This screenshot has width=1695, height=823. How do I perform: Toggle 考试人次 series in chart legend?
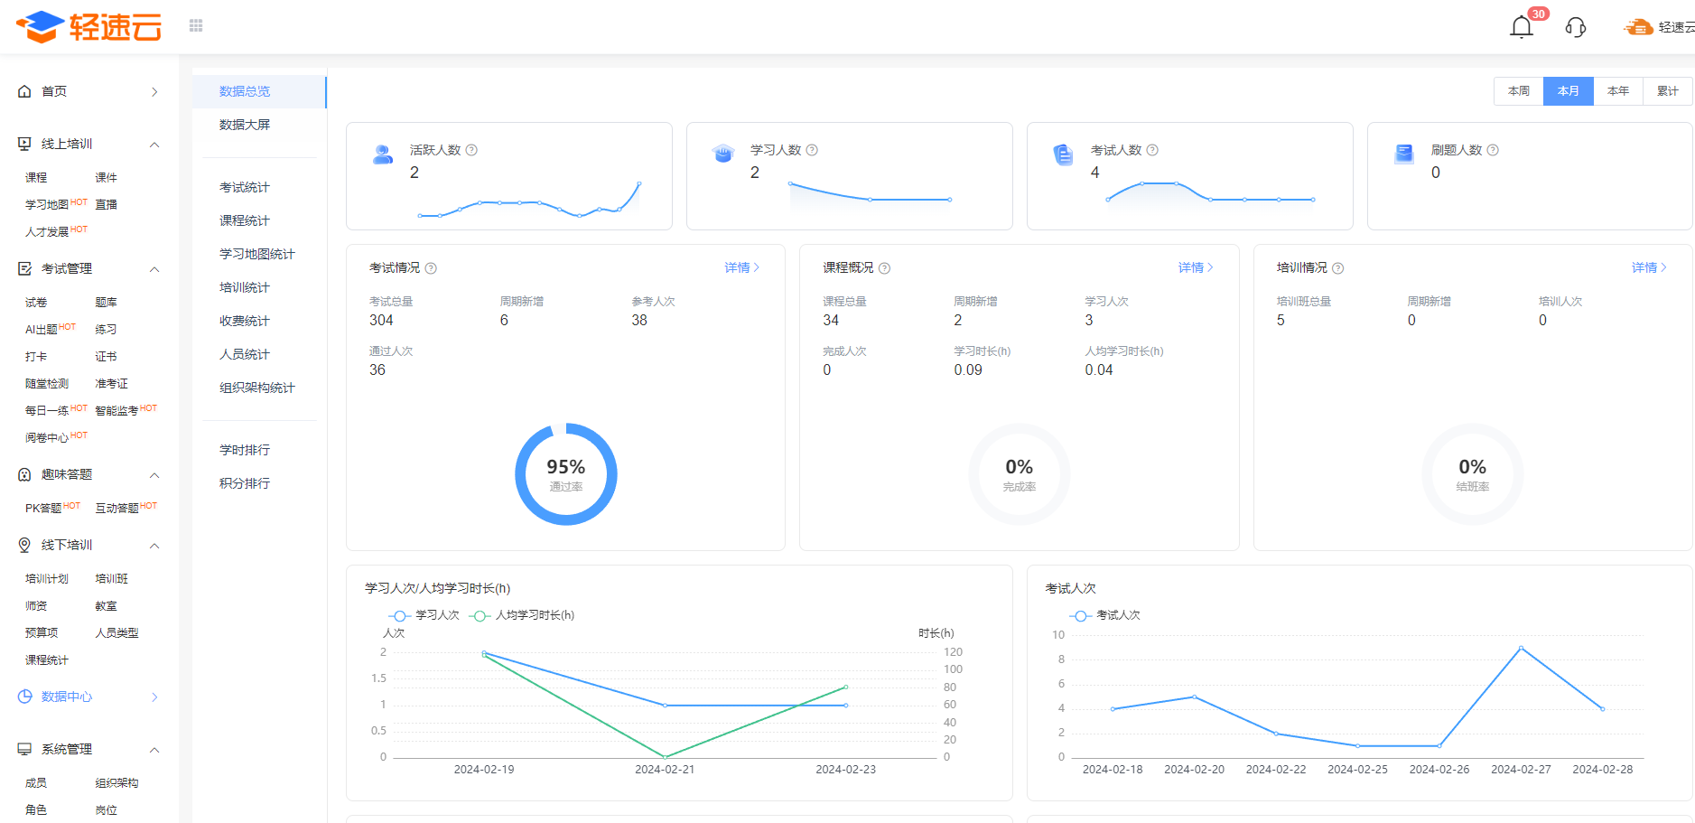[1105, 615]
